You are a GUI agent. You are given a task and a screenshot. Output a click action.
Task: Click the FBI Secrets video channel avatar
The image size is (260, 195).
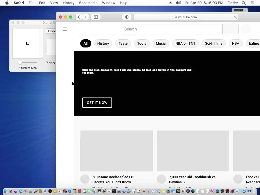tap(85, 179)
